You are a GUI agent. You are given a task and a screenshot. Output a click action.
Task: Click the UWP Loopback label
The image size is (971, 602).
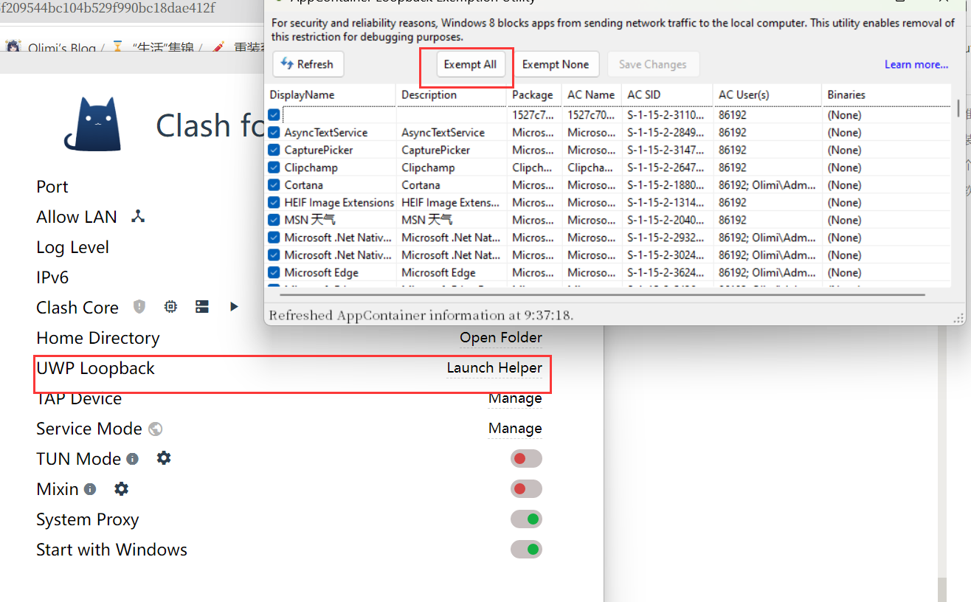point(96,368)
